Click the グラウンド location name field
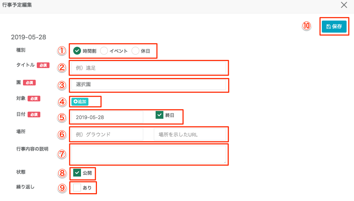The width and height of the screenshot is (354, 201). tap(107, 134)
